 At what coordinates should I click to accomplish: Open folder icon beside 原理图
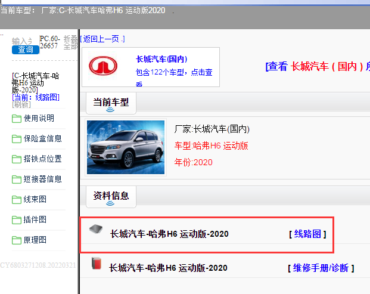click(x=17, y=240)
